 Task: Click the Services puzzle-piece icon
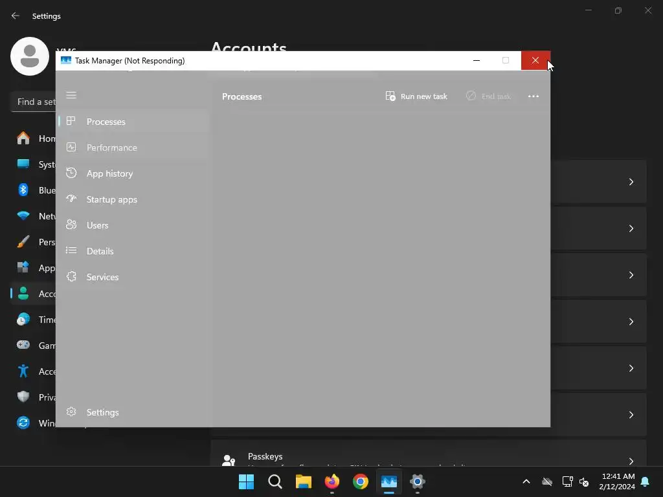click(71, 276)
